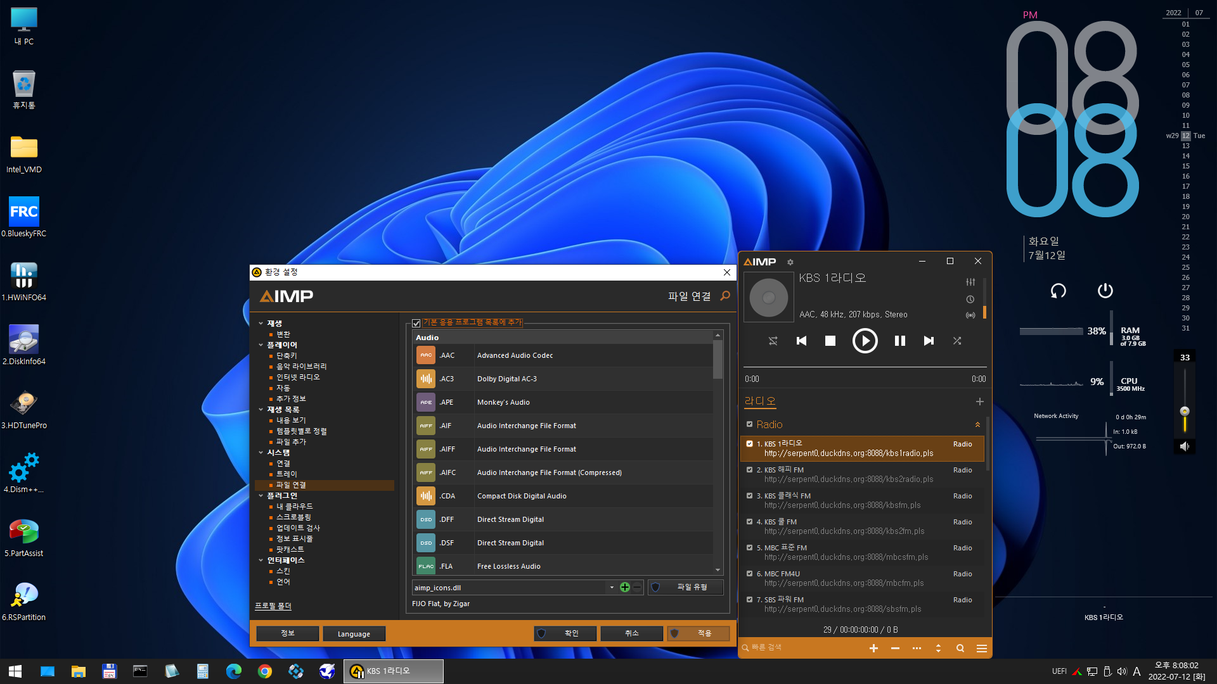The width and height of the screenshot is (1217, 684).
Task: Click the album art disc thumbnail
Action: pyautogui.click(x=768, y=297)
